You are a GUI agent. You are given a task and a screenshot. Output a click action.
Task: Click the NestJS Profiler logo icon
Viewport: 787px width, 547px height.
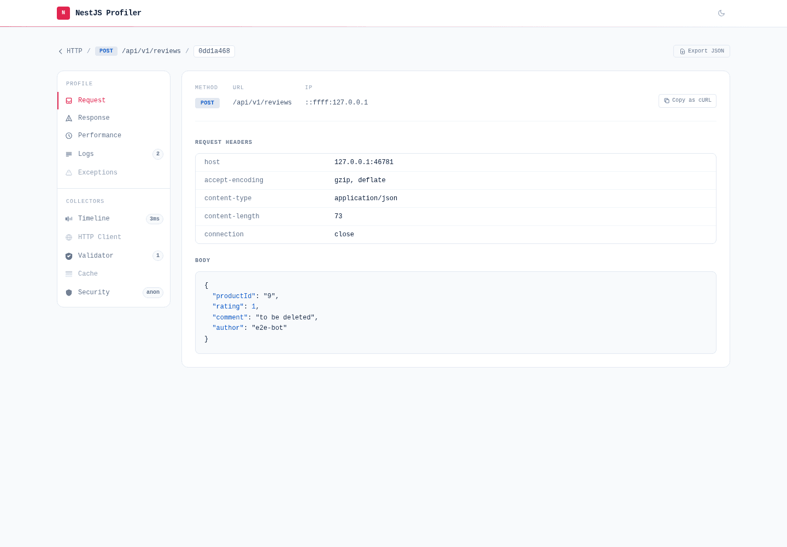(x=63, y=13)
